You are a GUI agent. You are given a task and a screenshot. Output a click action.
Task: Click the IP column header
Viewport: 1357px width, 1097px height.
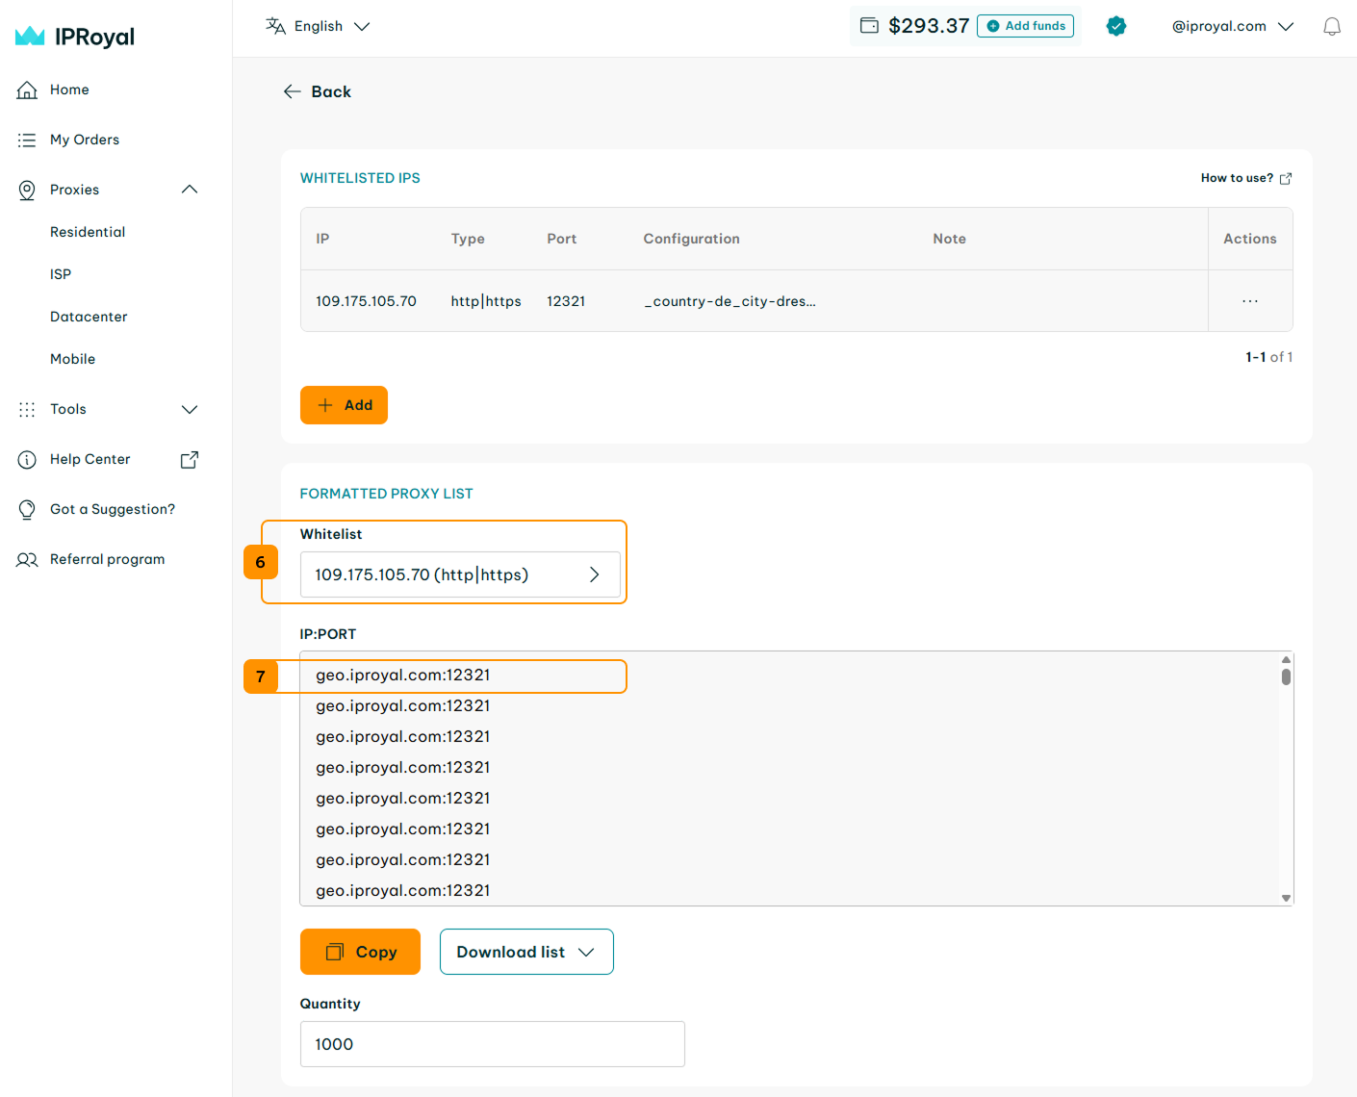tap(322, 239)
